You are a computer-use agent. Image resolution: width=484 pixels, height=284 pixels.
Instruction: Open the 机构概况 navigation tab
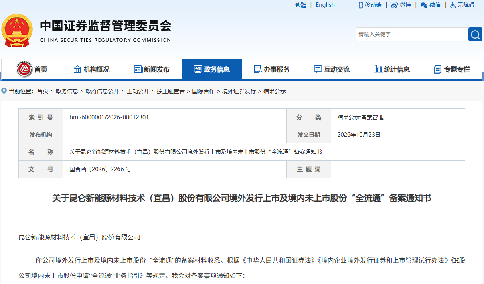click(91, 69)
